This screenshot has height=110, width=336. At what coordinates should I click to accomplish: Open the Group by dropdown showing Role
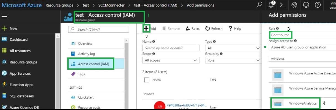[x=233, y=60]
